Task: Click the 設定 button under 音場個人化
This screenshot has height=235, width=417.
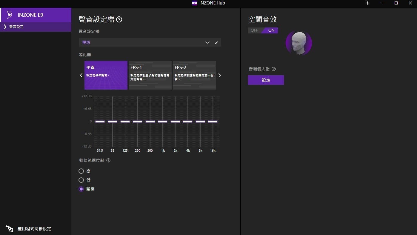Action: [x=266, y=80]
